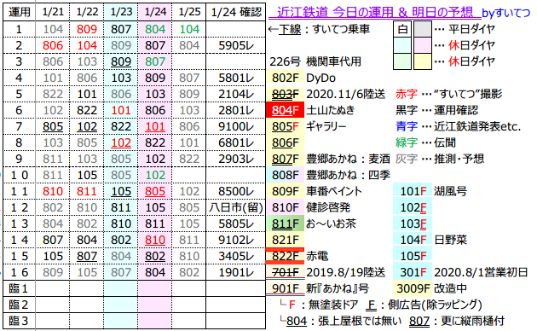Click the 808F vehicle cell
The width and height of the screenshot is (537, 331).
286,175
